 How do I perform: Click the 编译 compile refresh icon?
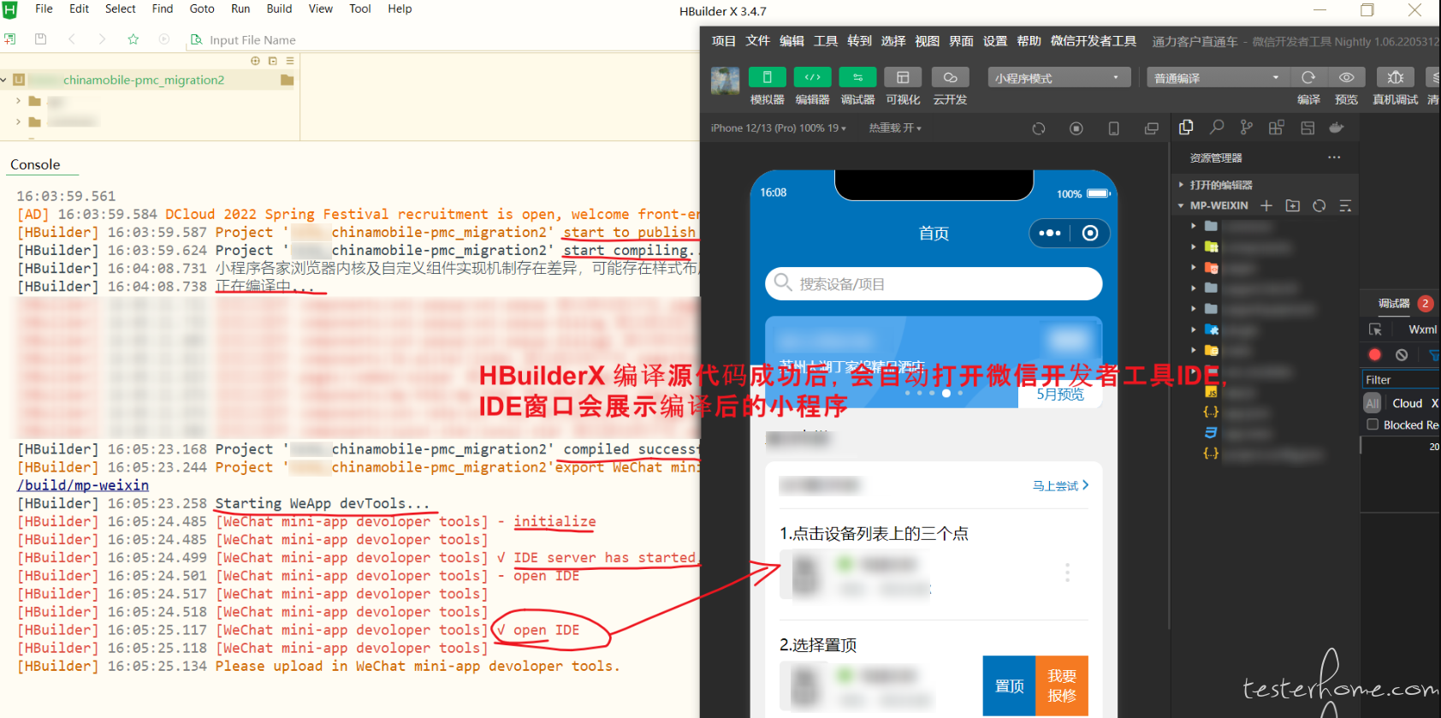pos(1308,77)
